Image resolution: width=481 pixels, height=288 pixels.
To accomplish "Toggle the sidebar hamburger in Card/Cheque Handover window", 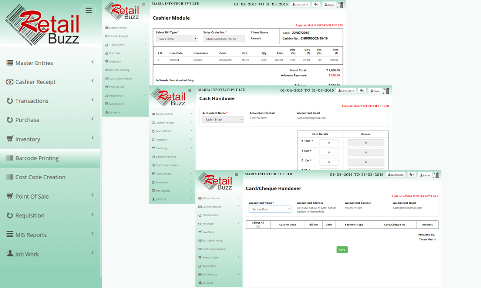I will [236, 175].
